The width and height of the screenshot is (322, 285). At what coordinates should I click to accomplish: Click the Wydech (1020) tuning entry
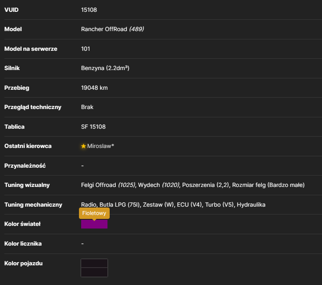(158, 185)
